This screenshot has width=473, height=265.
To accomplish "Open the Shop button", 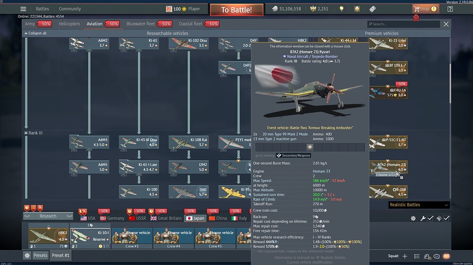I will (x=425, y=8).
